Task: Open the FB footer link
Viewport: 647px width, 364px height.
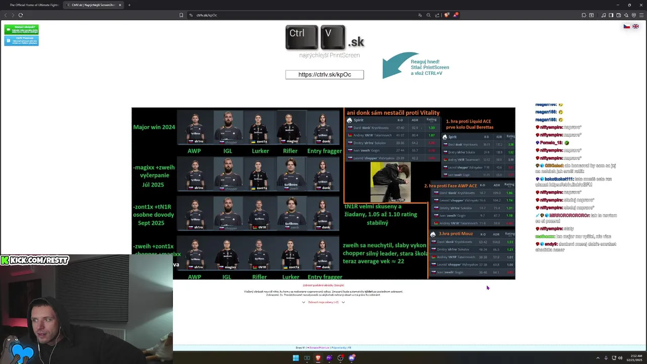Action: pyautogui.click(x=349, y=348)
